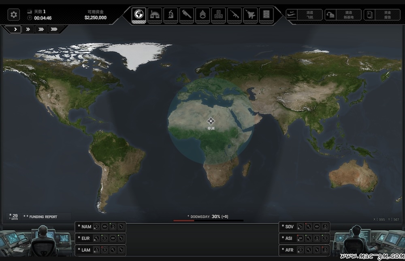Select the LAM region label
The image size is (405, 261).
[x=86, y=250]
